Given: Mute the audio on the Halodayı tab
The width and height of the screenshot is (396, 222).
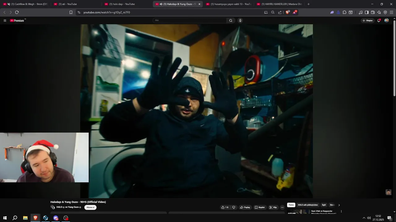Looking at the screenshot, I should coord(161,4).
